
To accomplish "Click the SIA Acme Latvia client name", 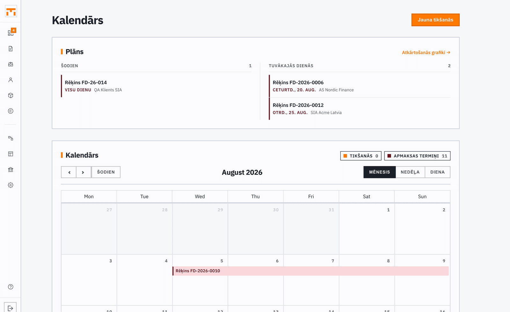I will pos(326,113).
